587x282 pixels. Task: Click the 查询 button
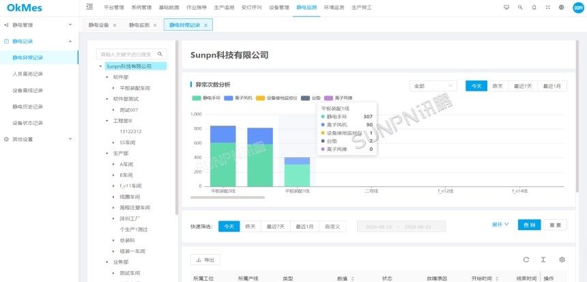click(530, 225)
